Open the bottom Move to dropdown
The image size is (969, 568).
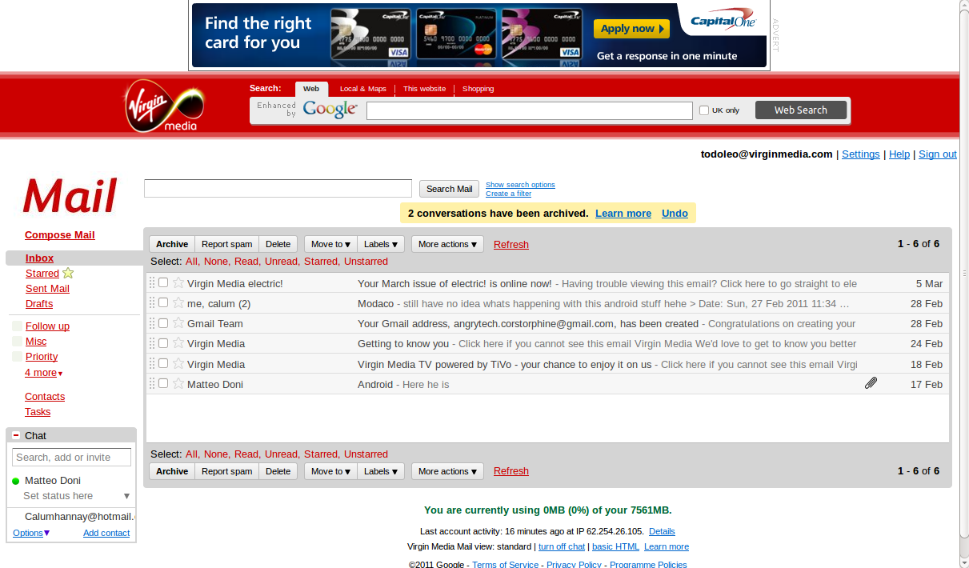pyautogui.click(x=330, y=471)
